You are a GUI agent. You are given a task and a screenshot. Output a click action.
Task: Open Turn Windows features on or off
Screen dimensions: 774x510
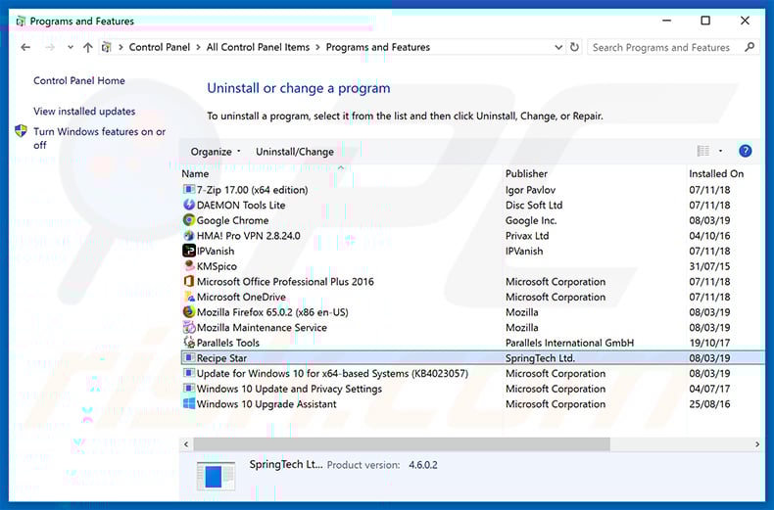coord(99,138)
